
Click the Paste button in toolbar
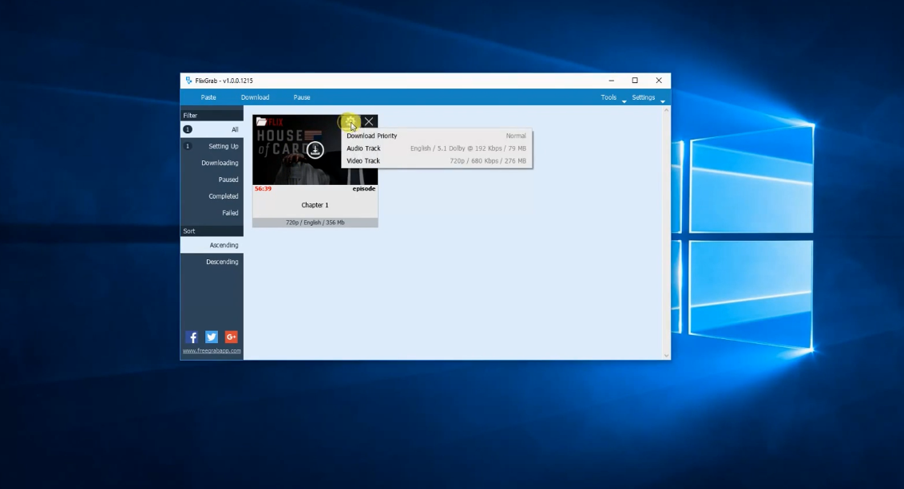coord(208,97)
